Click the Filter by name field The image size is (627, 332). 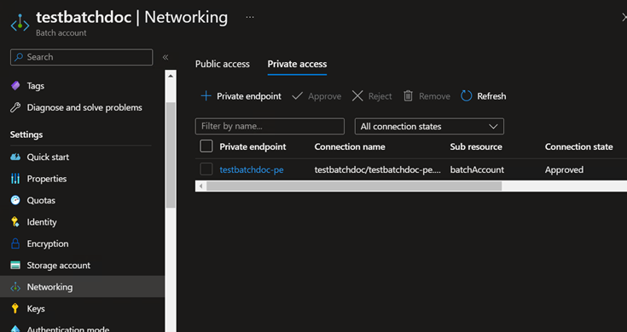coord(270,126)
